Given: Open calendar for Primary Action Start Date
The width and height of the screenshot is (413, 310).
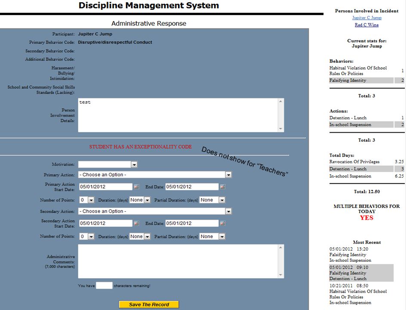Looking at the screenshot, I should (x=136, y=186).
